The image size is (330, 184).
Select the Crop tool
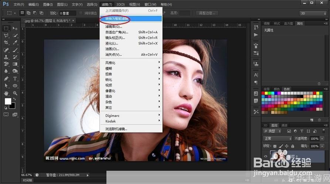tap(6, 43)
